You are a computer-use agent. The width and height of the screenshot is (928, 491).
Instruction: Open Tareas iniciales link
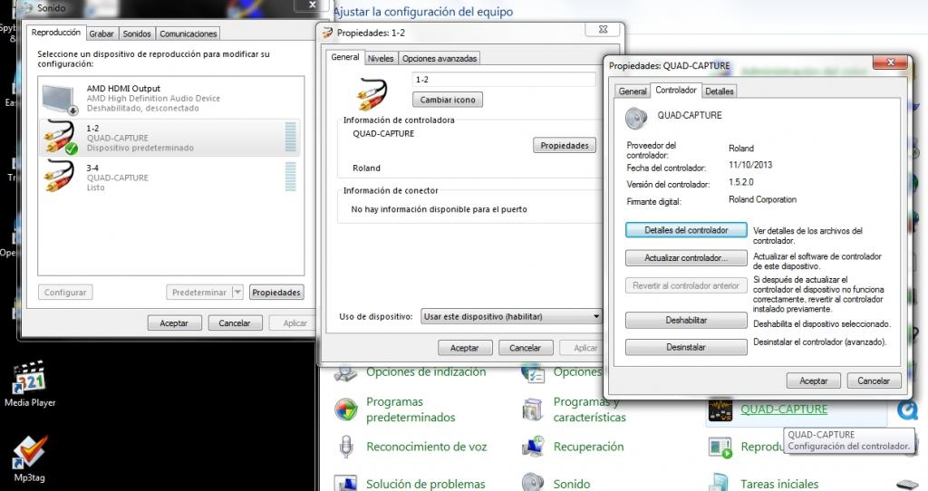778,484
